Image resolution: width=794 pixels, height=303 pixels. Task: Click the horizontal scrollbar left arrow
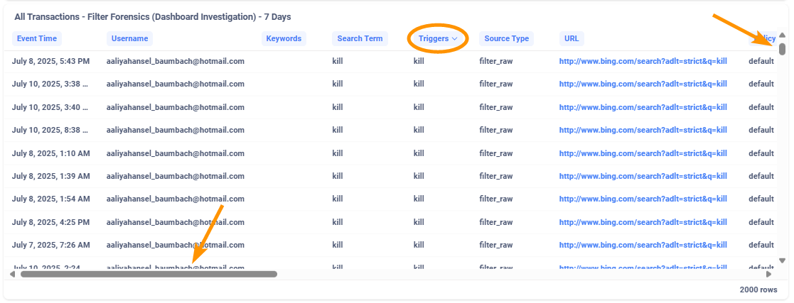(13, 274)
